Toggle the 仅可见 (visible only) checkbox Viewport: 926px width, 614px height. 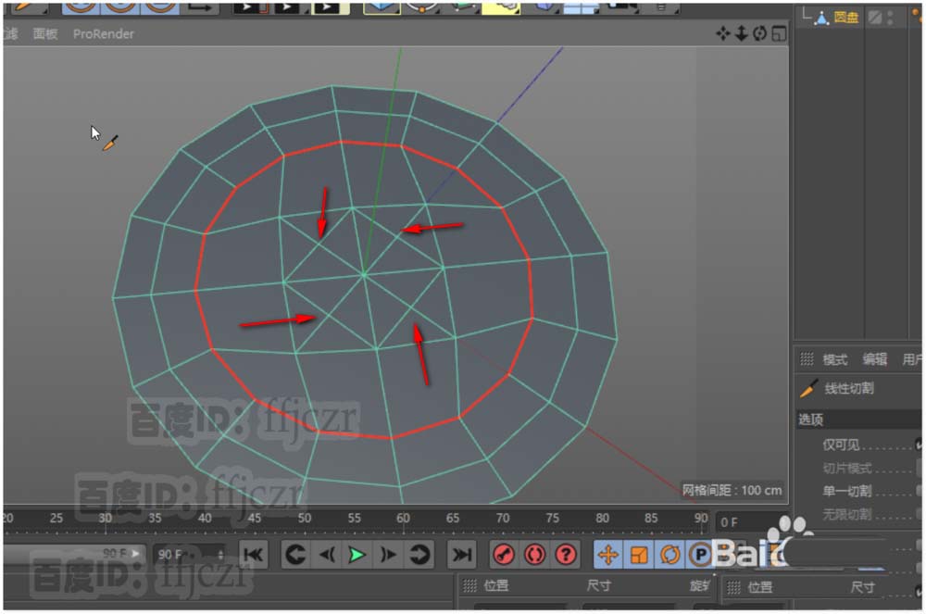tap(920, 445)
